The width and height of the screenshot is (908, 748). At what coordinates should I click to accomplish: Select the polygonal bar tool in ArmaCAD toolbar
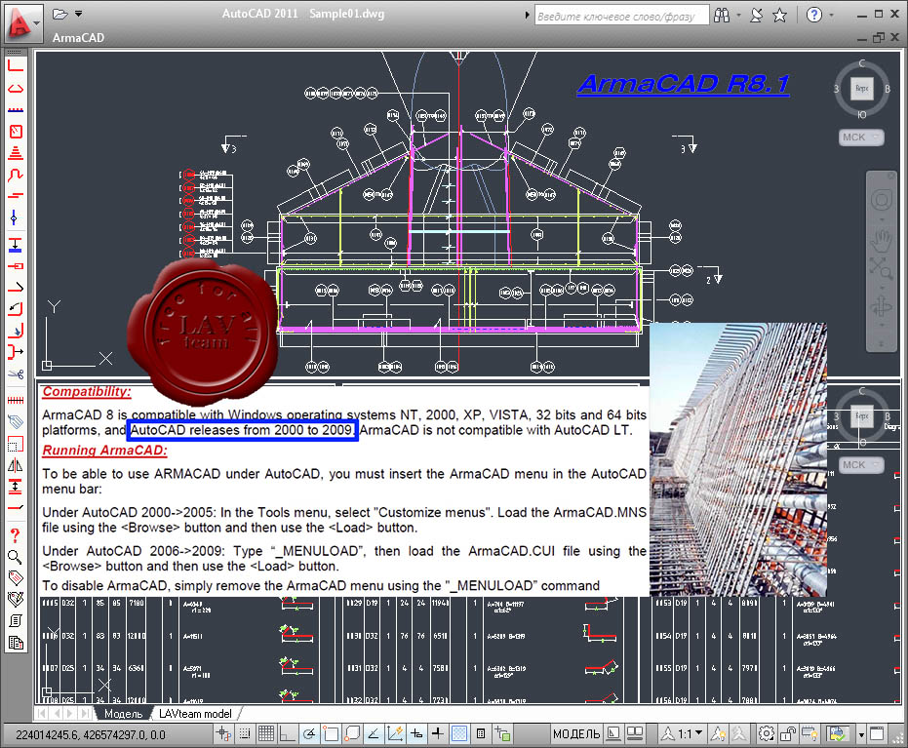(16, 89)
